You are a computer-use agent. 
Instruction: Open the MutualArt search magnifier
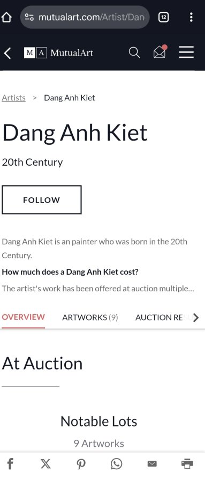pos(134,52)
